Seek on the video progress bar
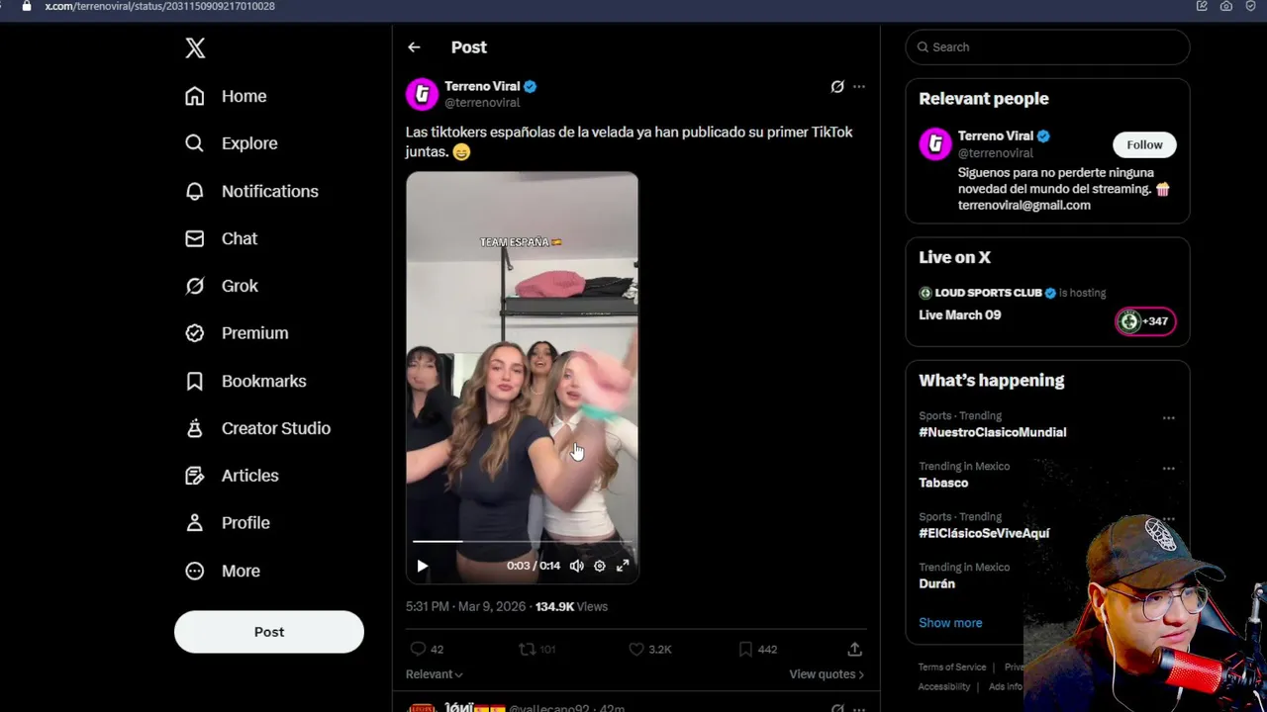 [x=522, y=542]
